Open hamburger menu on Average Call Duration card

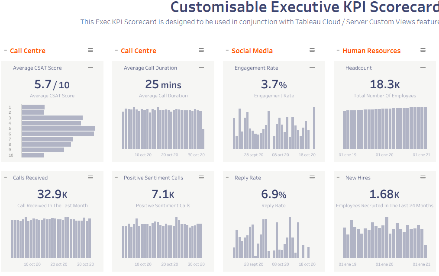click(x=201, y=67)
